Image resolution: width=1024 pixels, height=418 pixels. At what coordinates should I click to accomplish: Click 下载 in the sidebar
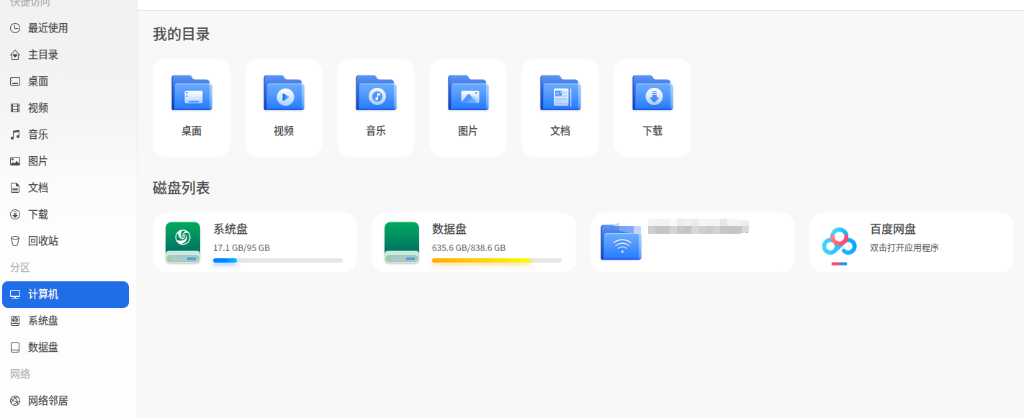tap(66, 214)
